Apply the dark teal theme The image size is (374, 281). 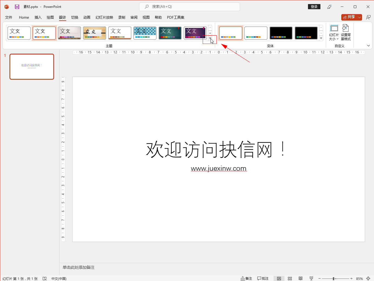(170, 33)
